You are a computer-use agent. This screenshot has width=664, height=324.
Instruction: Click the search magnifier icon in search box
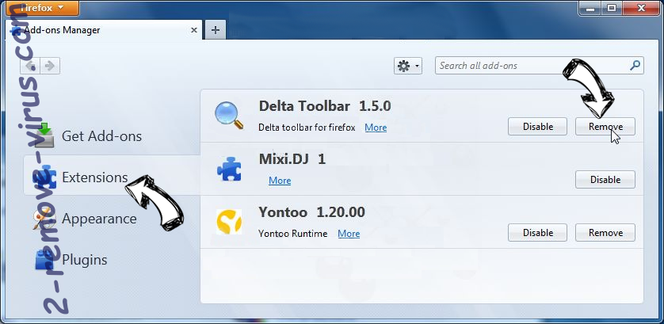(635, 66)
